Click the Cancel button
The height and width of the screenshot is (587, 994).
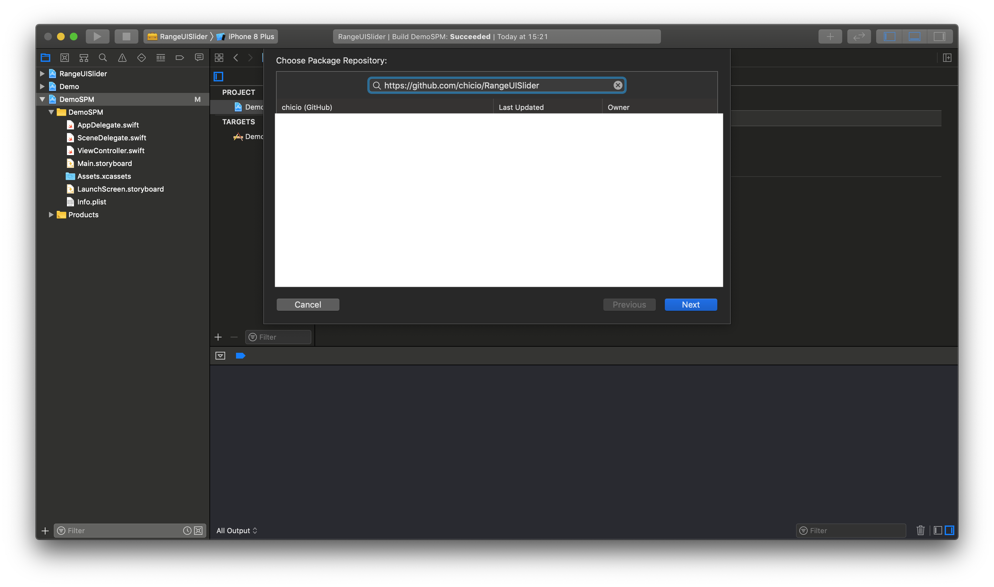[307, 305]
